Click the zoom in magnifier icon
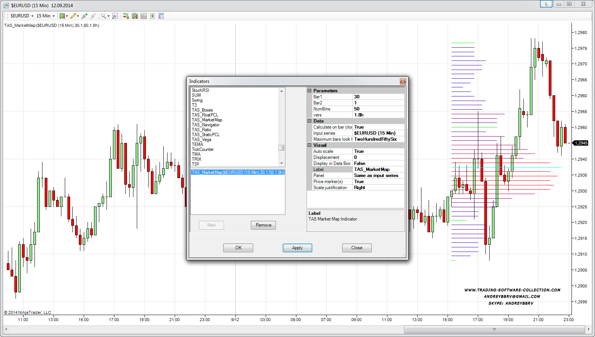This screenshot has height=337, width=595. point(84,16)
